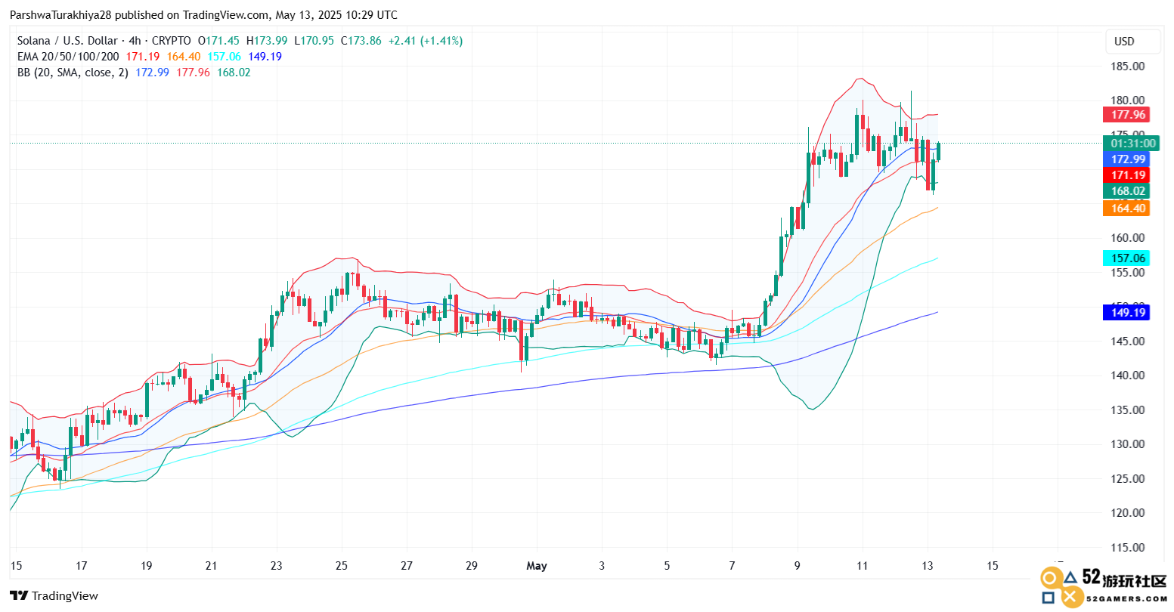The image size is (1174, 612).
Task: Click the EMA value 157.06 in legend
Action: (x=225, y=57)
